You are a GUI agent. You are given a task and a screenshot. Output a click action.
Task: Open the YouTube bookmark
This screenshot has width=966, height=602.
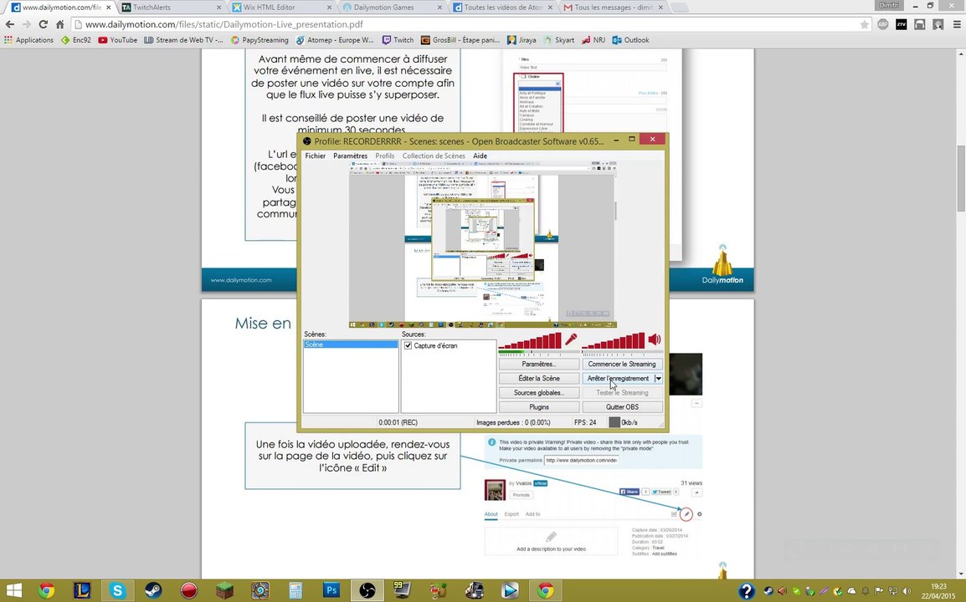pos(118,40)
